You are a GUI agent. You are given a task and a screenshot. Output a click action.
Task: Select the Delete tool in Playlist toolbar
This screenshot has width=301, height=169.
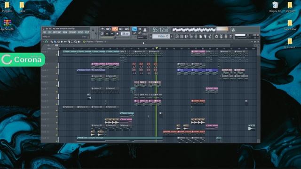click(58, 42)
